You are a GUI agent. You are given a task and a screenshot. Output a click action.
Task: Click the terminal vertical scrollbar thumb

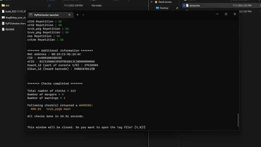[238, 120]
